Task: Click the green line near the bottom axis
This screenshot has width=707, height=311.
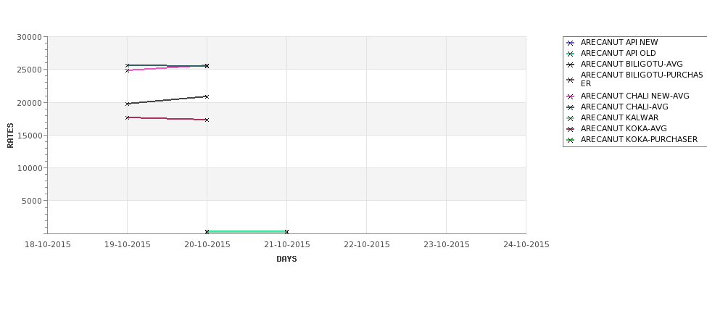Action: tap(247, 231)
